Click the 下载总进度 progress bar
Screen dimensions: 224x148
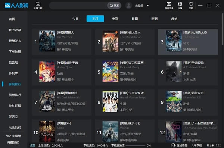click(x=135, y=145)
